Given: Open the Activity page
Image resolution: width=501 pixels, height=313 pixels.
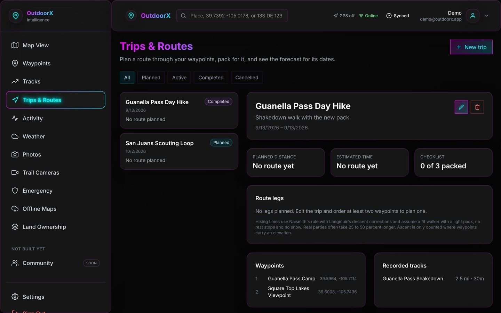Looking at the screenshot, I should pos(56,118).
